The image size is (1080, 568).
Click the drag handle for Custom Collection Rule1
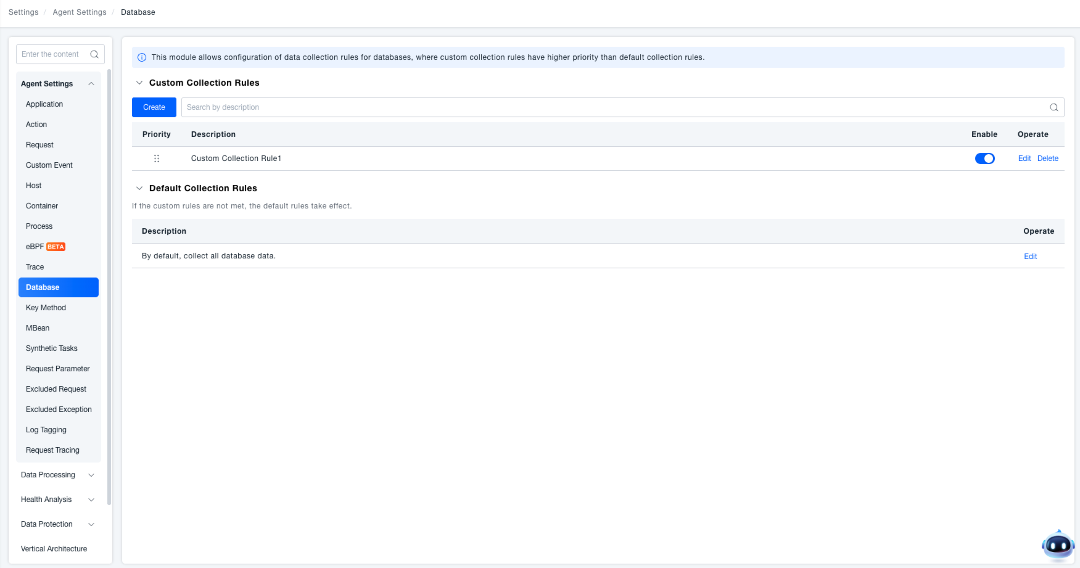pyautogui.click(x=157, y=158)
